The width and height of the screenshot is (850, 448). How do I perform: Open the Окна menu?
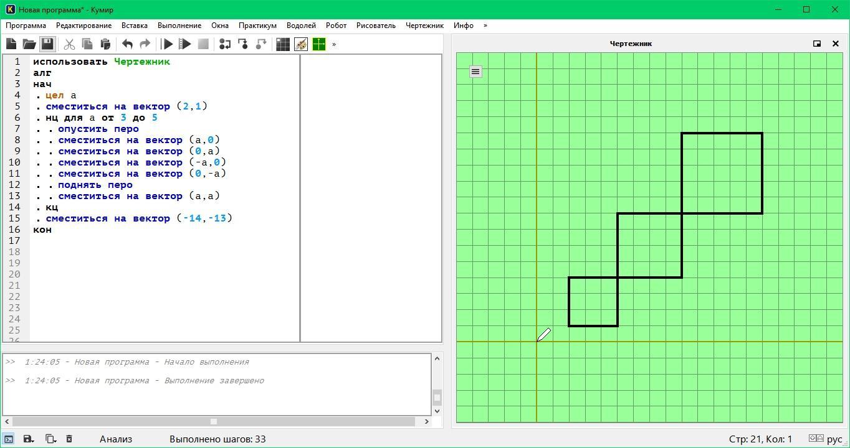pos(220,26)
